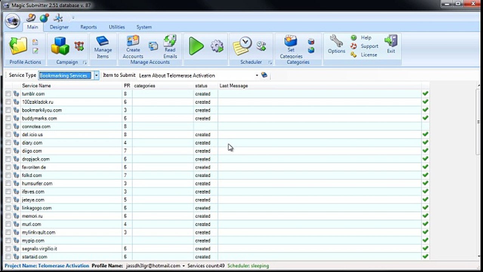Click the small add campaign cube icon

pyautogui.click(x=79, y=46)
